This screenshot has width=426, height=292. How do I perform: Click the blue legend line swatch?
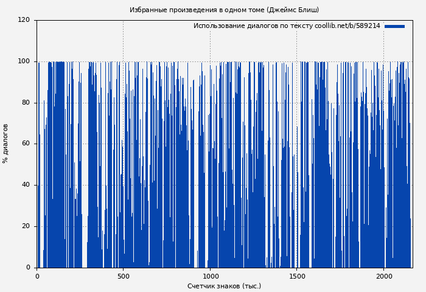point(394,26)
